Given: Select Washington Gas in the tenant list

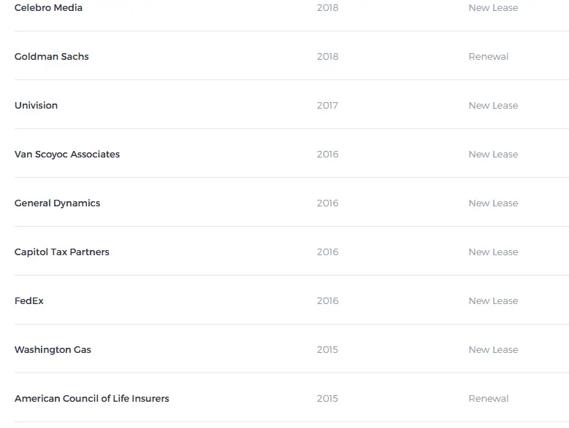Looking at the screenshot, I should (x=53, y=350).
